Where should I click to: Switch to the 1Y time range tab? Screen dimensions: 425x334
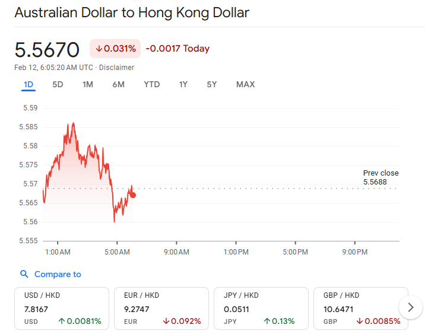click(x=183, y=84)
